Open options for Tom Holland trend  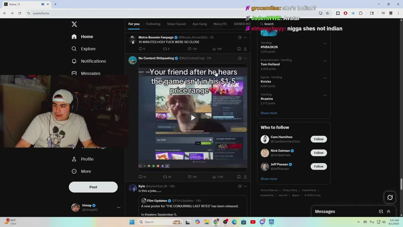coord(325,61)
